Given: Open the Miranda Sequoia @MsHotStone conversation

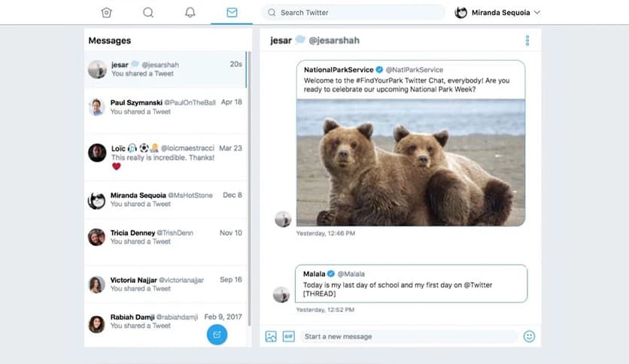Looking at the screenshot, I should coord(166,199).
